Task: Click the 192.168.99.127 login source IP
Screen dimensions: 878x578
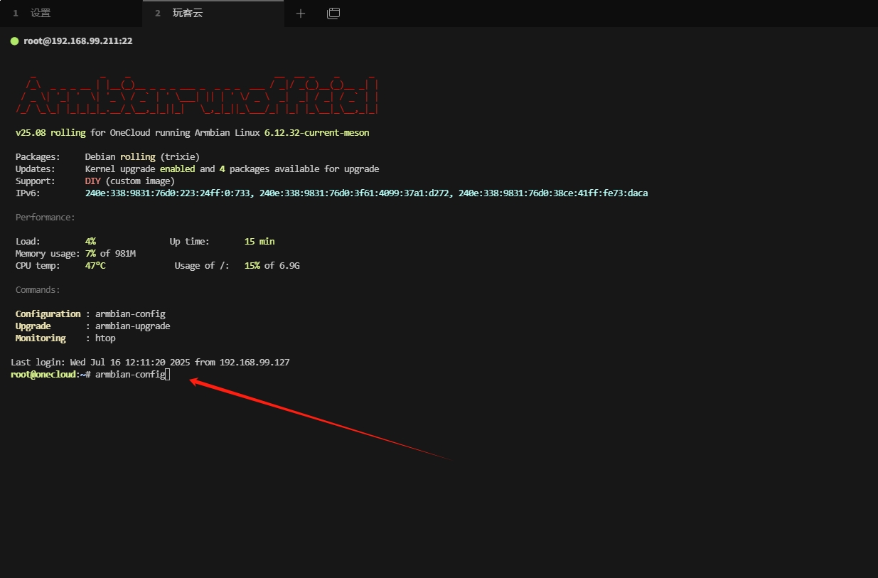Action: [x=255, y=362]
